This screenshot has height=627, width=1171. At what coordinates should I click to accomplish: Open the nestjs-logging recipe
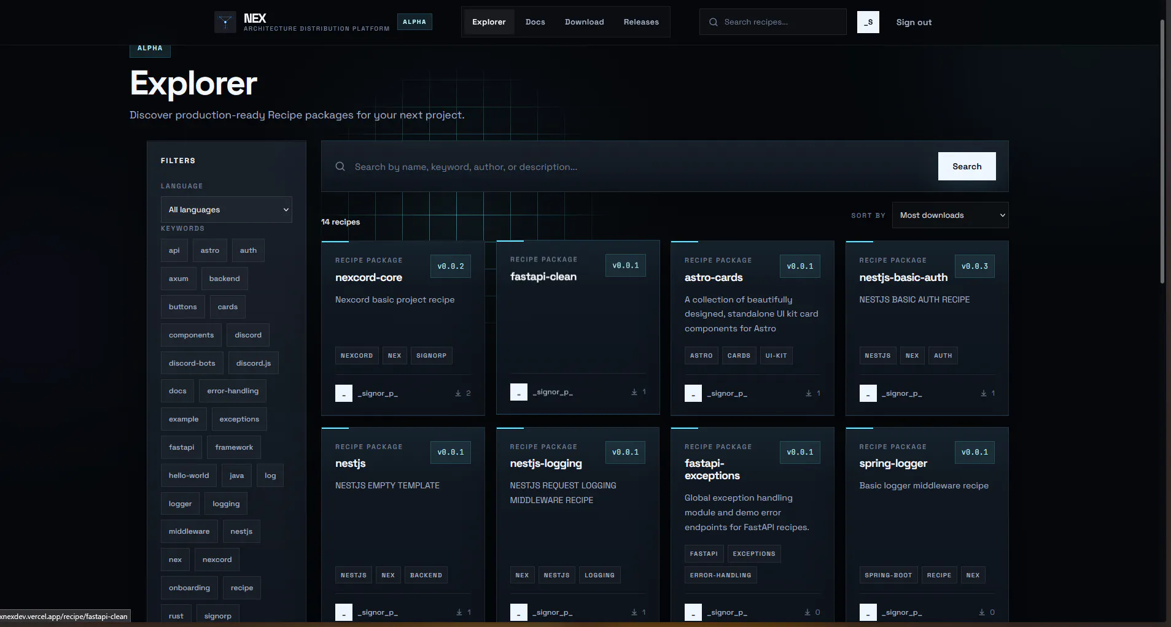click(x=546, y=464)
